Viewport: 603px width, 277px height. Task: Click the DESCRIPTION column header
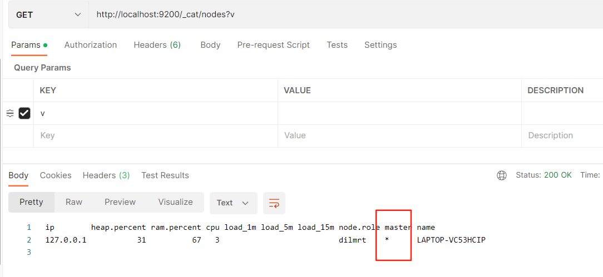click(556, 90)
